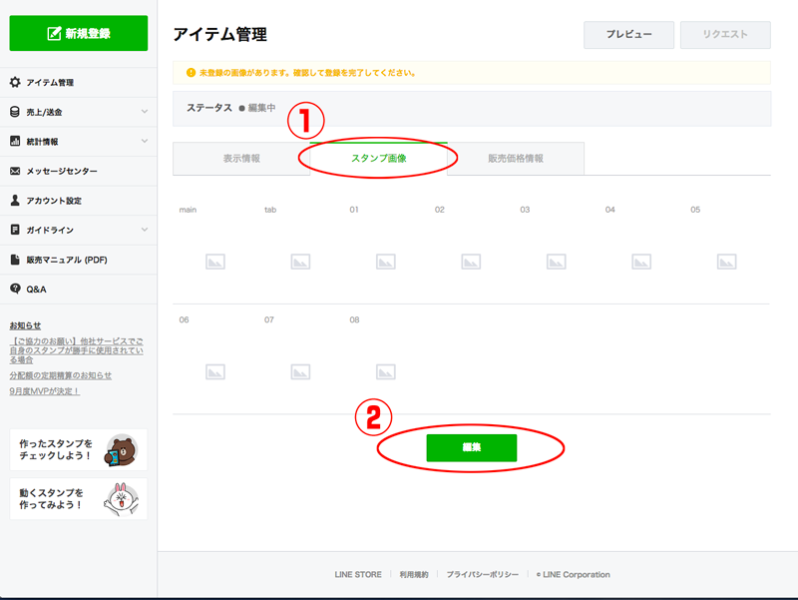
Task: Select the スタンプ画像 tab
Action: (379, 159)
